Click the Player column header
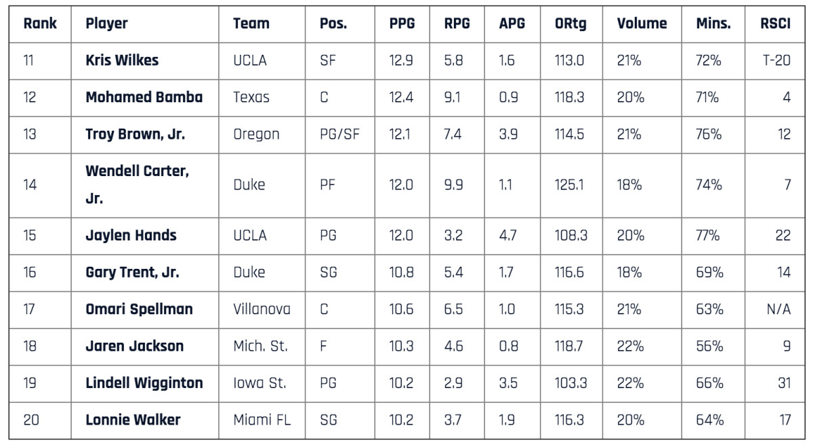The width and height of the screenshot is (813, 445). [106, 24]
